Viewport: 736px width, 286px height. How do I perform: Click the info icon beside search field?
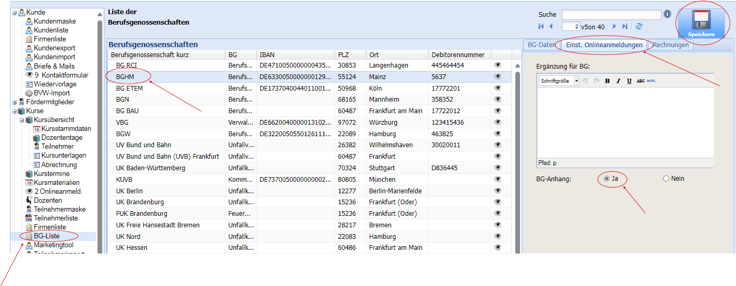[x=667, y=14]
